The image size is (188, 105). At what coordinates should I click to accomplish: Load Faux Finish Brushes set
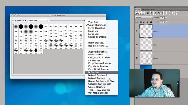[x=99, y=69]
